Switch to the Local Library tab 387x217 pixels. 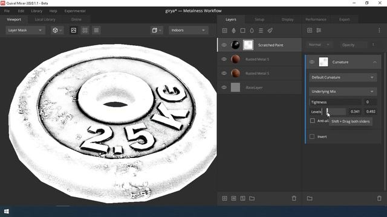[45, 19]
